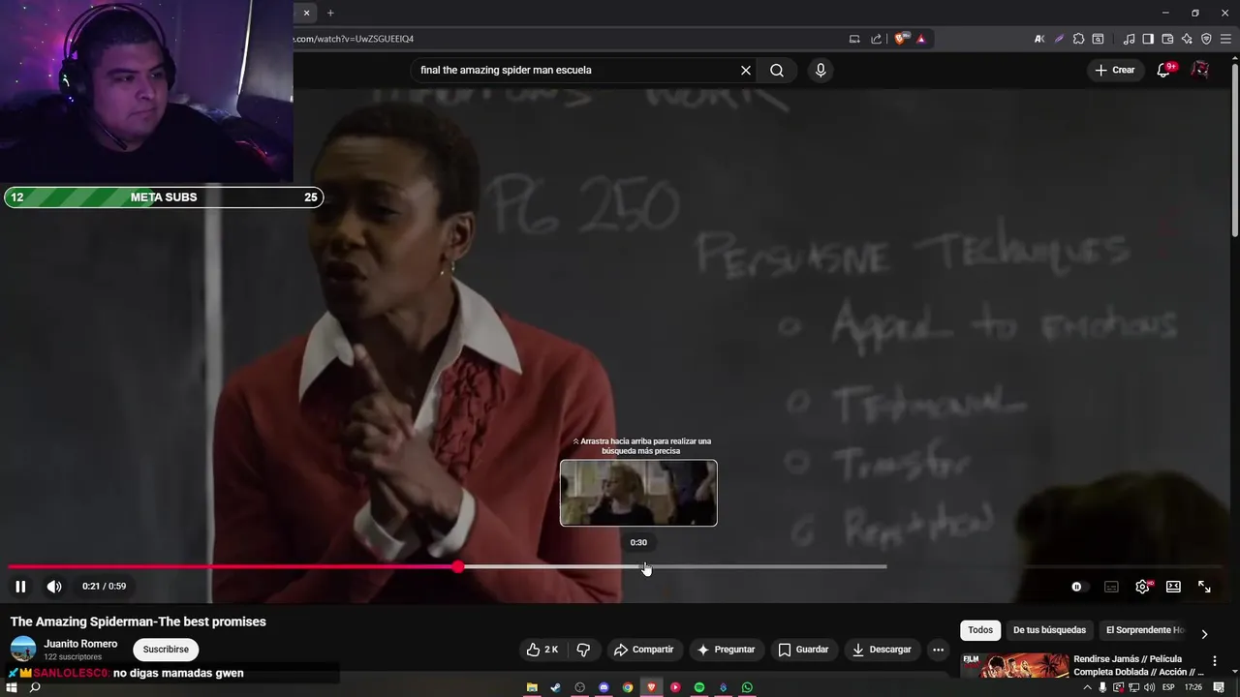Toggle the browser sidebar panel

point(1148,39)
